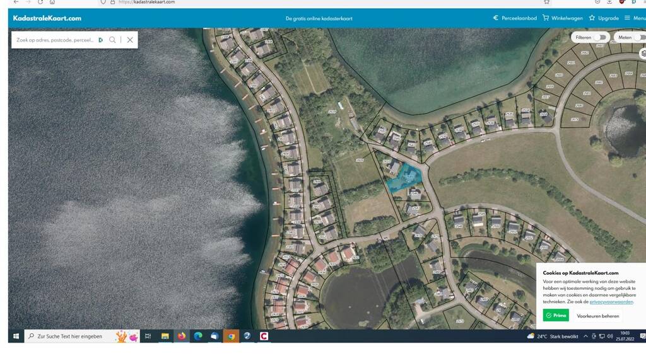The image size is (646, 363).
Task: Open Firefox from the Windows taskbar
Action: point(182,336)
